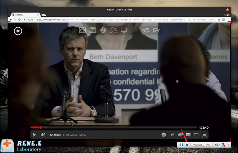Click the N extension icon in Chrome
Screen dimensions: 238x153
pyautogui.click(x=223, y=20)
